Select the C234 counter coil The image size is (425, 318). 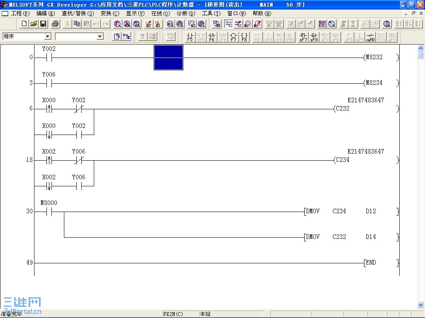[x=366, y=160]
